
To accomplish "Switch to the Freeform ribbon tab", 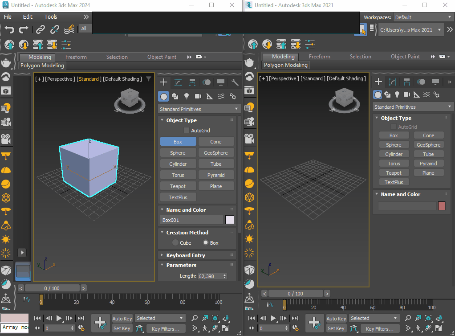I will tap(77, 57).
